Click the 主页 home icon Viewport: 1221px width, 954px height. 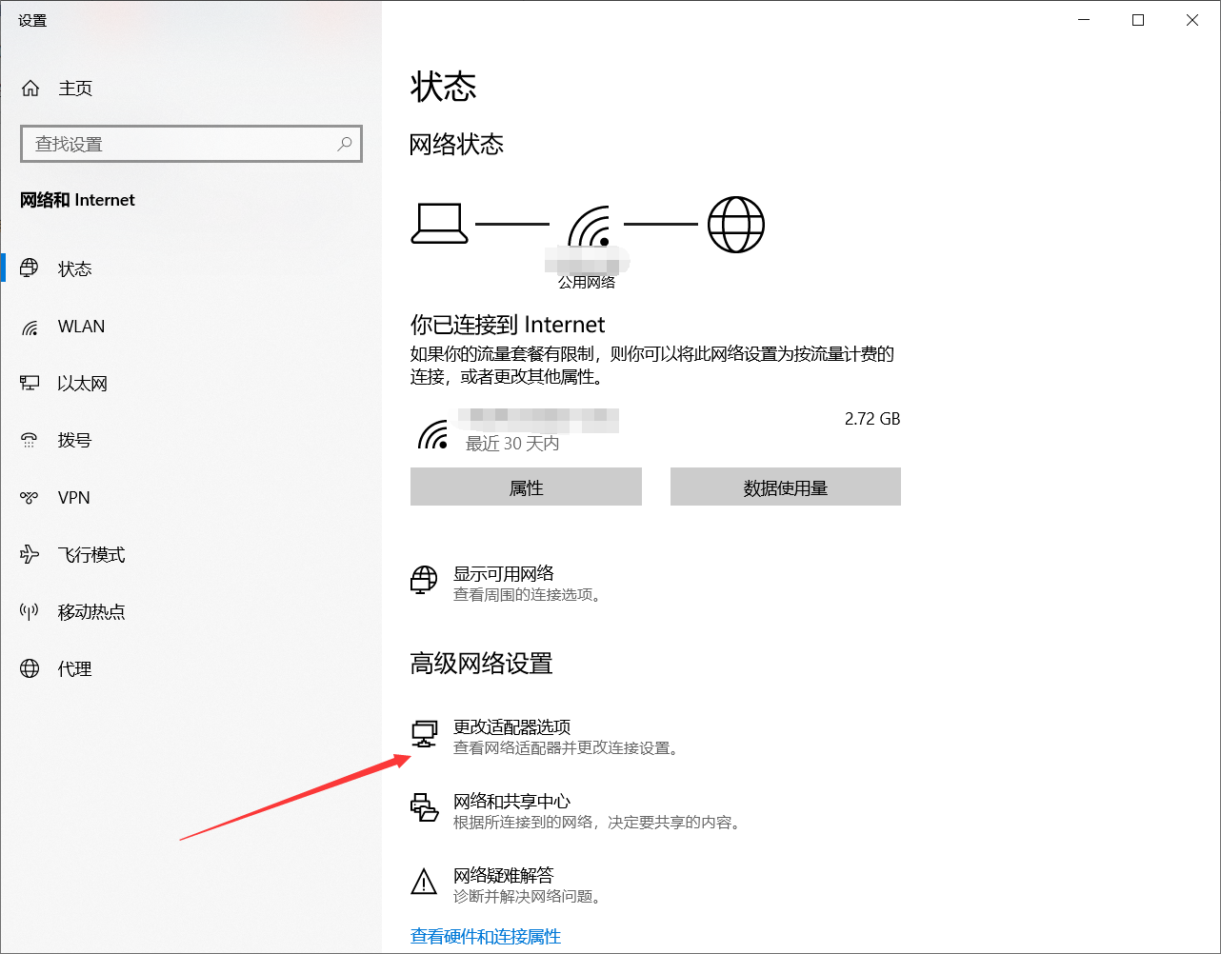point(30,88)
